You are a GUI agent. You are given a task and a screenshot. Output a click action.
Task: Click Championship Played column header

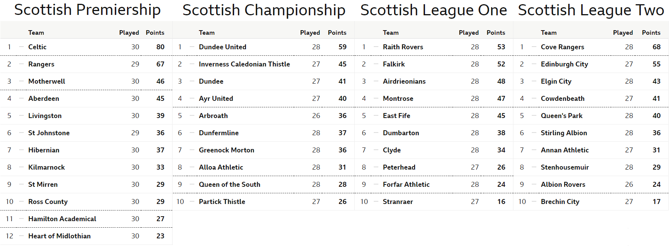[x=310, y=33]
